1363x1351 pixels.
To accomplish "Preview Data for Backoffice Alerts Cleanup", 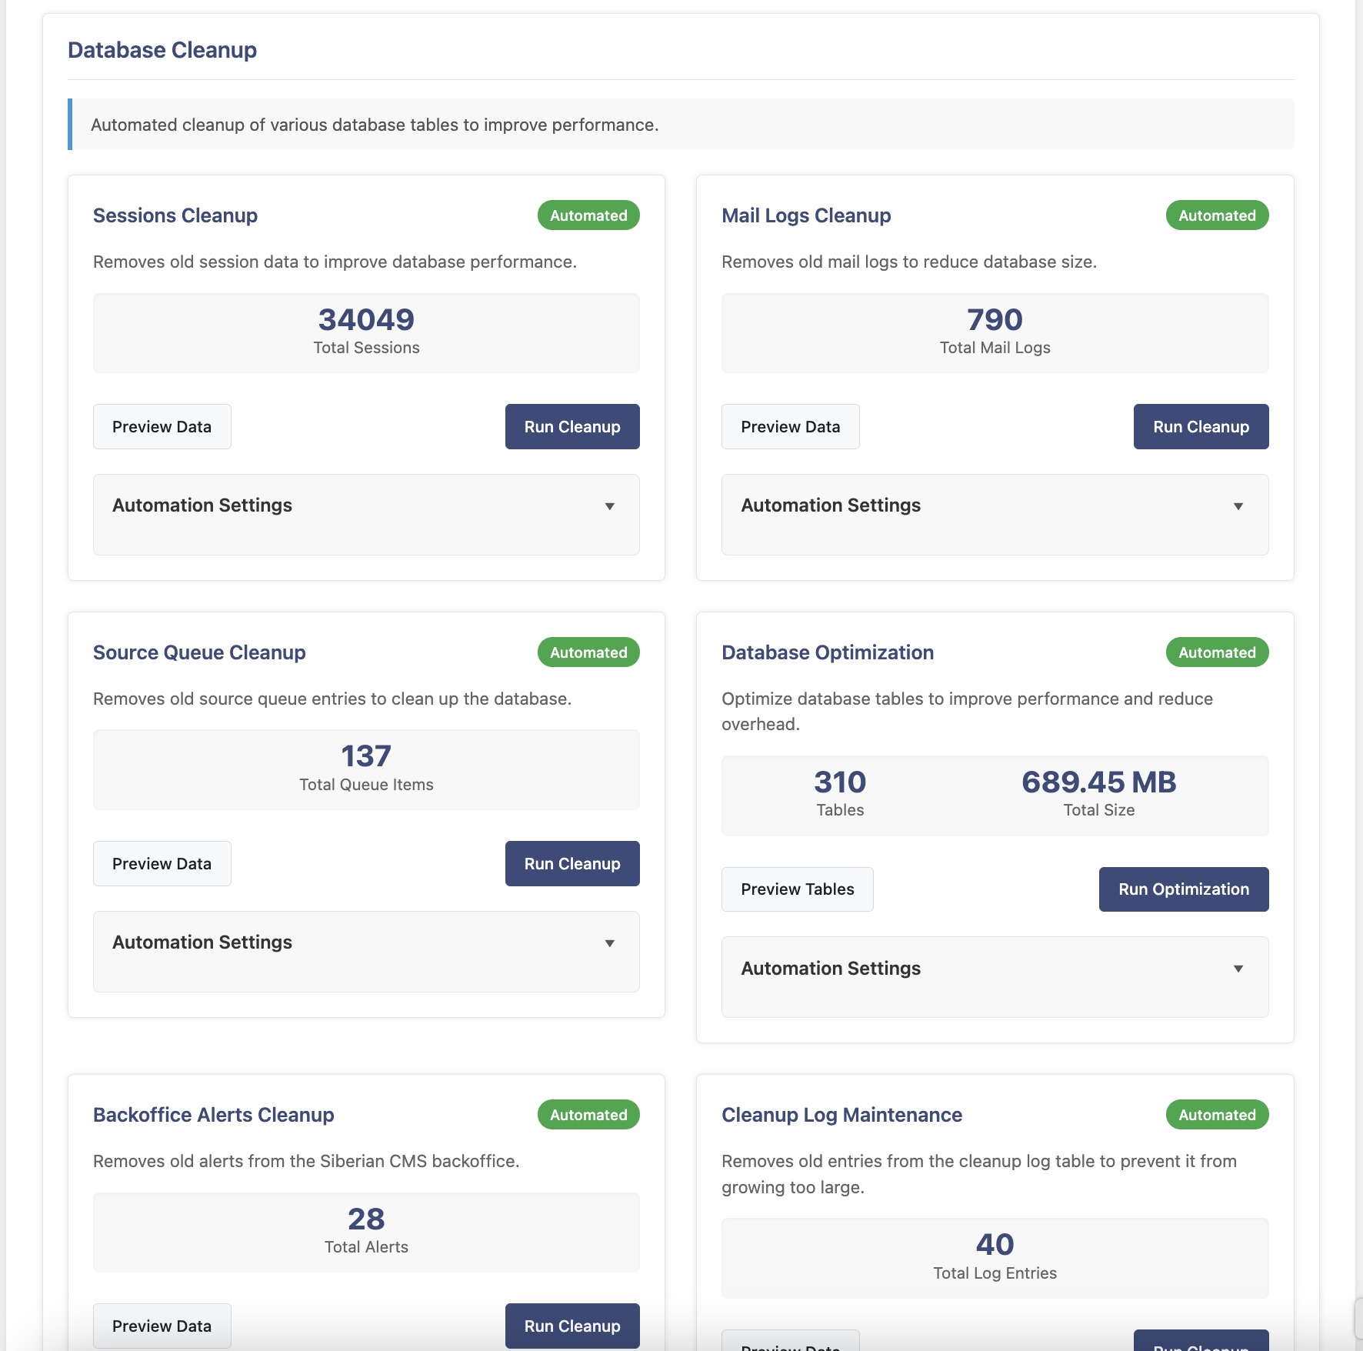I will point(162,1326).
